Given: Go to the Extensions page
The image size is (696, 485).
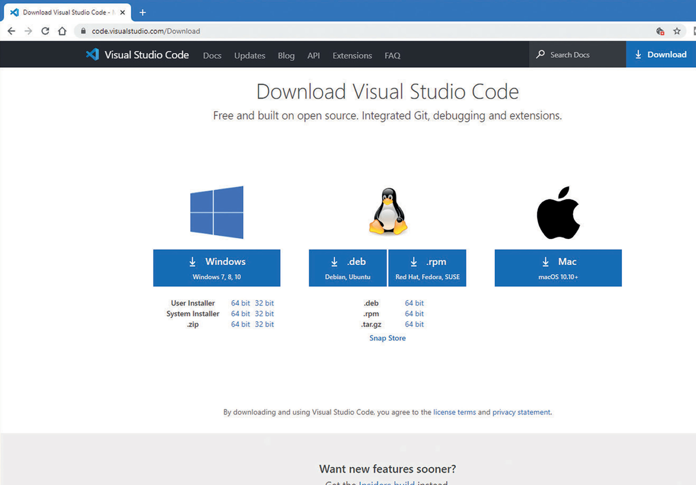Looking at the screenshot, I should tap(352, 56).
